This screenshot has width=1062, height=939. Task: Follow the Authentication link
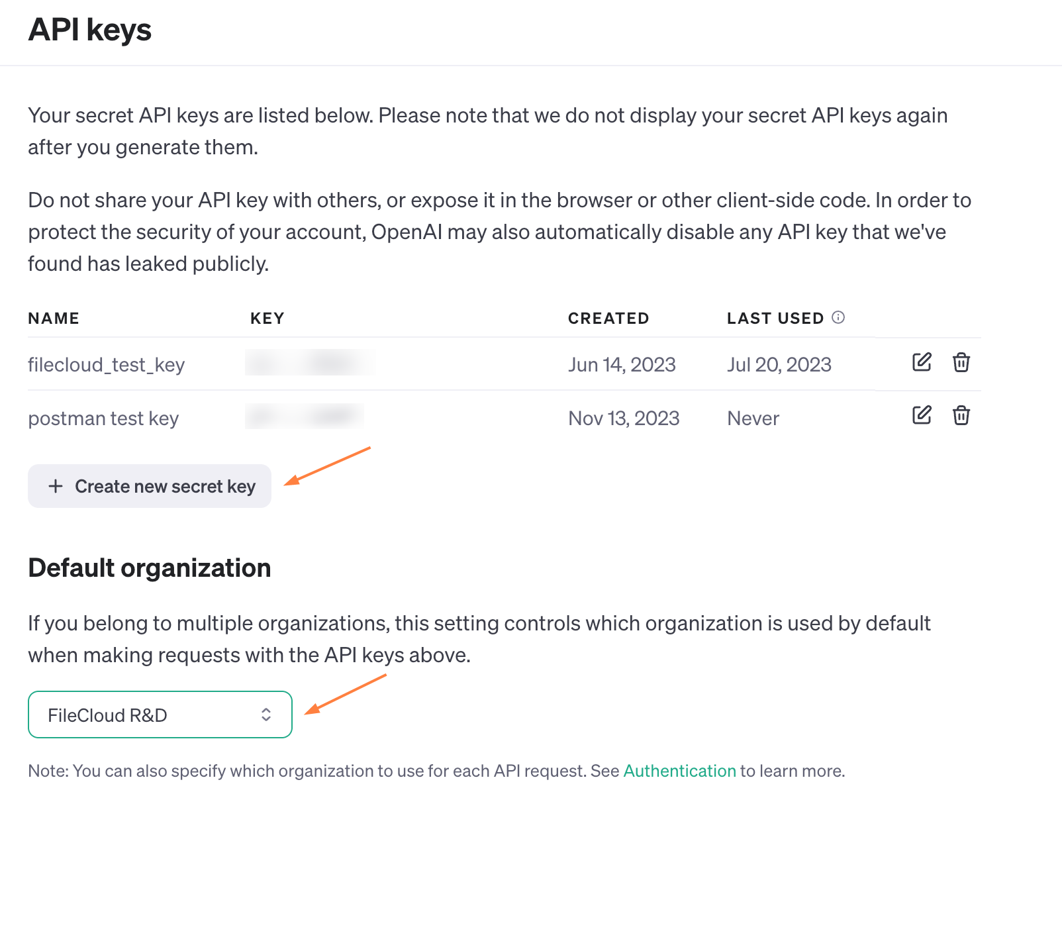coord(679,771)
